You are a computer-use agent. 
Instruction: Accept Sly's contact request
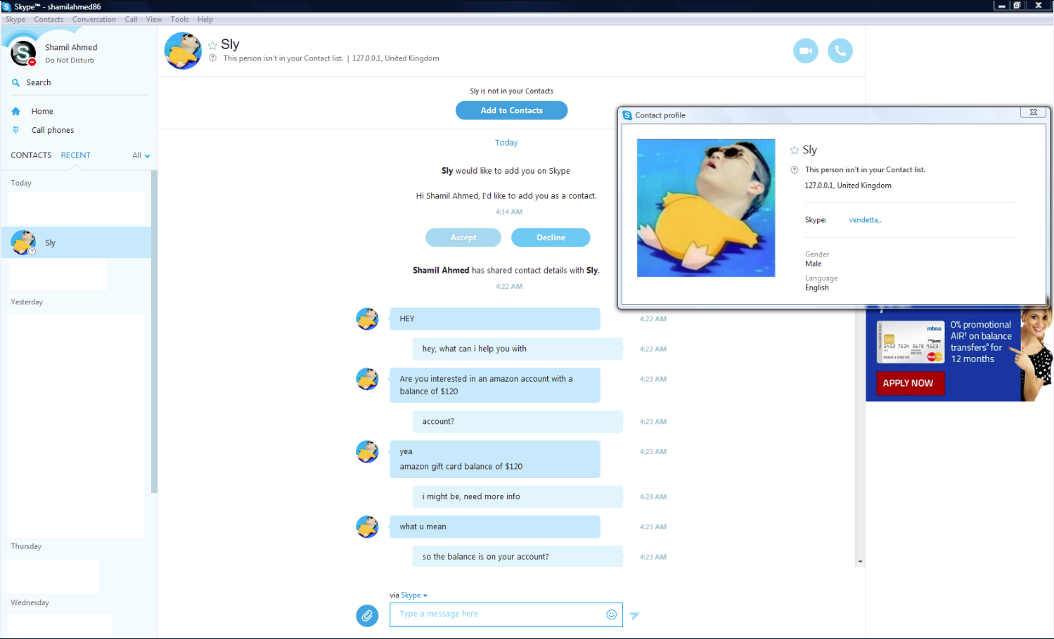463,238
